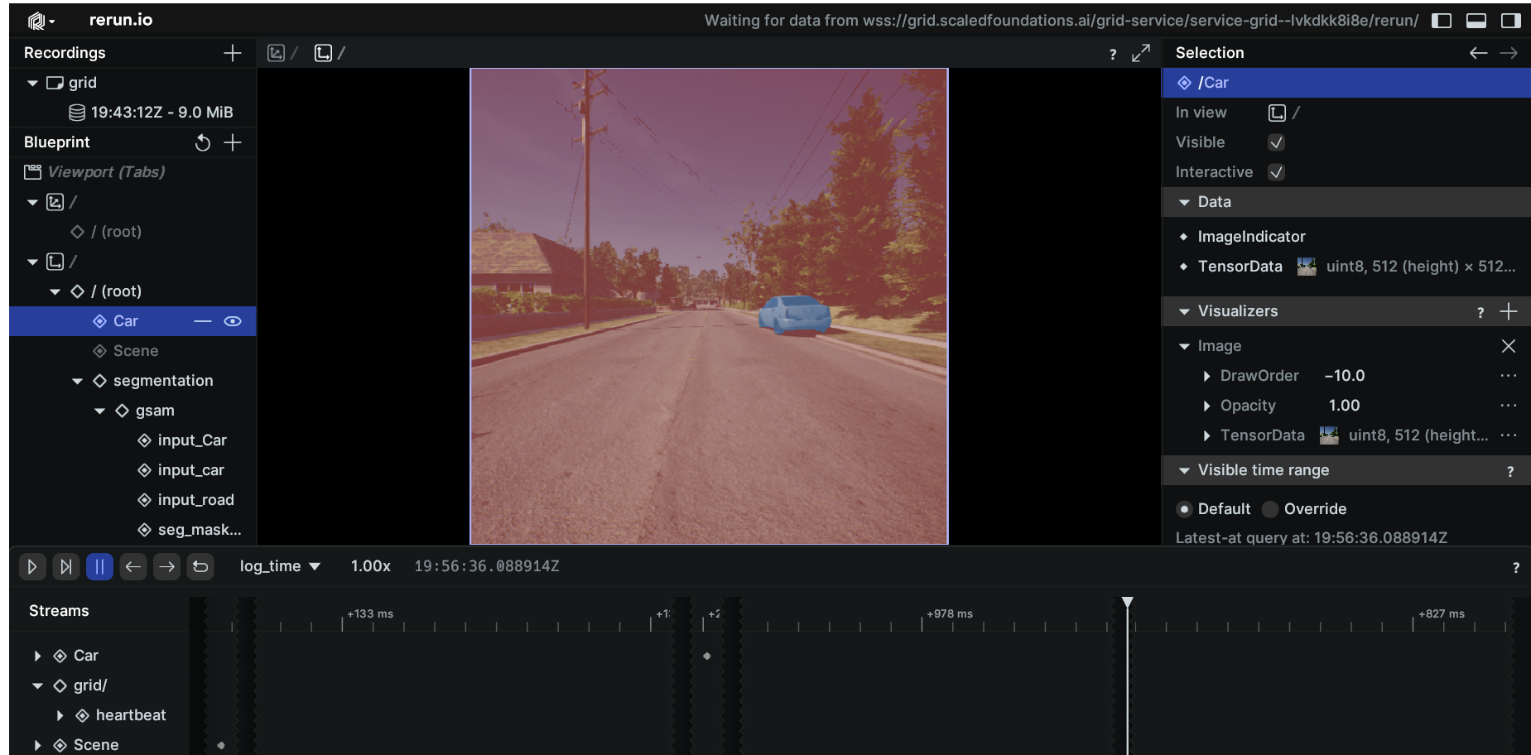Screen dimensions: 1531x755
Task: Go to next selection
Action: 1509,53
